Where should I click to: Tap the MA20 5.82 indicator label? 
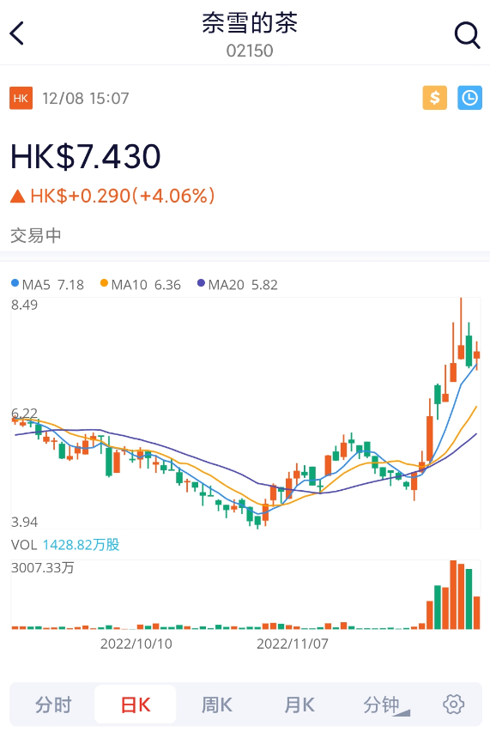[238, 285]
